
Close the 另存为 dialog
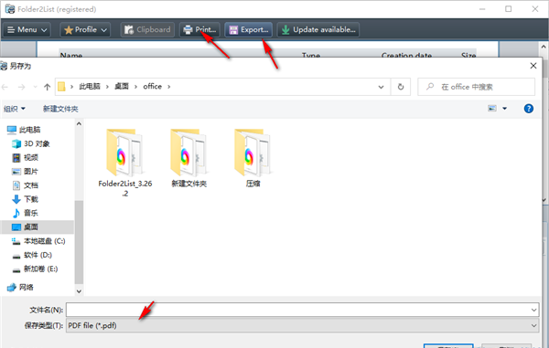coord(533,66)
